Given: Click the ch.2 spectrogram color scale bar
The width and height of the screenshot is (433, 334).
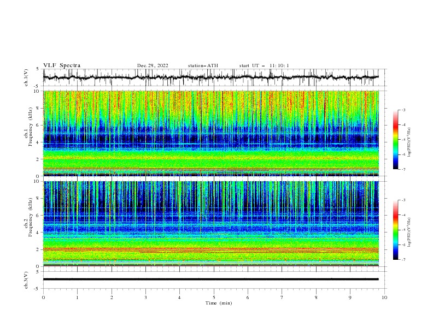Looking at the screenshot, I should tap(395, 230).
